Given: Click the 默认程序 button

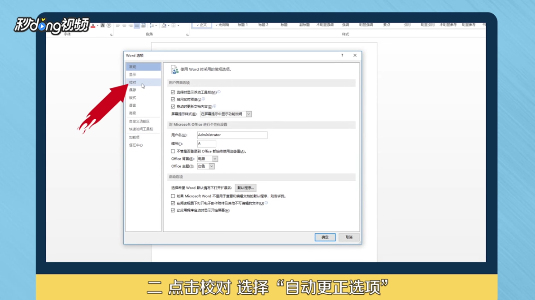Looking at the screenshot, I should (x=245, y=188).
